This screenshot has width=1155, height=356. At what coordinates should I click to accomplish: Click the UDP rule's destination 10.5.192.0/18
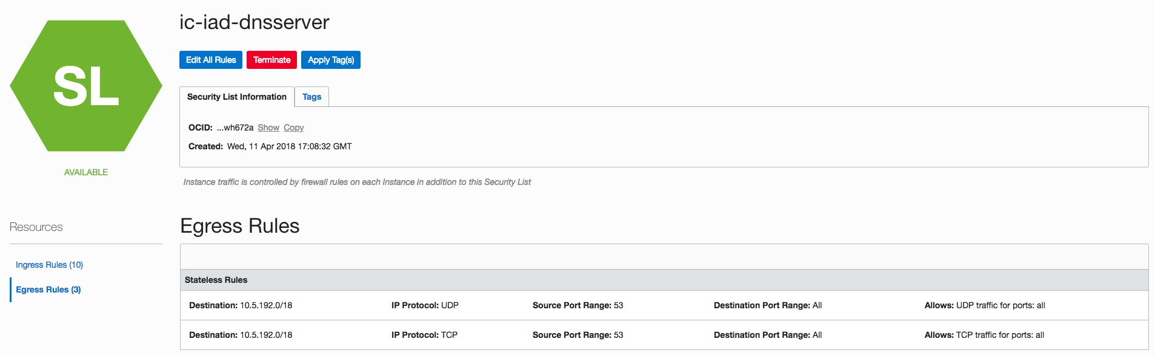coord(266,305)
